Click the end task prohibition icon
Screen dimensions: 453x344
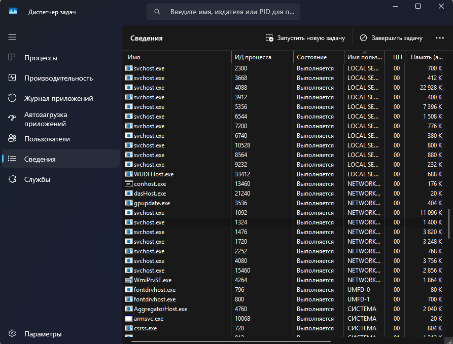click(x=363, y=38)
